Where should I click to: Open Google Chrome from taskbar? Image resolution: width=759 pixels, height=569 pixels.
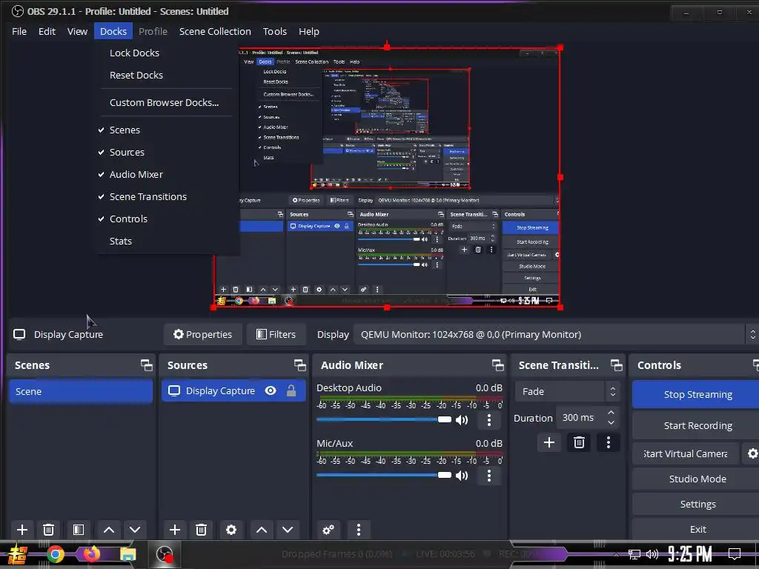pyautogui.click(x=55, y=554)
